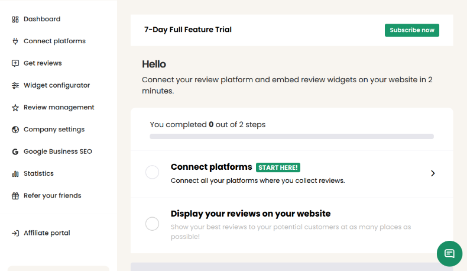Viewport: 467px width, 271px height.
Task: Click the Google G icon in the sidebar
Action: coord(15,151)
